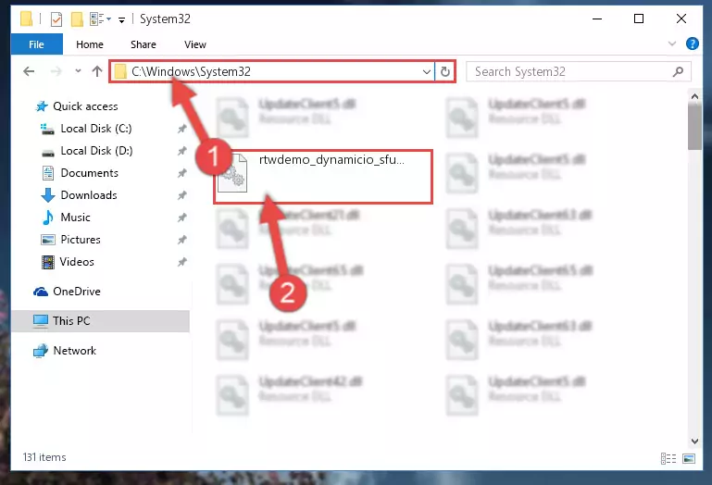This screenshot has width=712, height=485.
Task: Open the Downloads folder in sidebar
Action: pos(89,195)
